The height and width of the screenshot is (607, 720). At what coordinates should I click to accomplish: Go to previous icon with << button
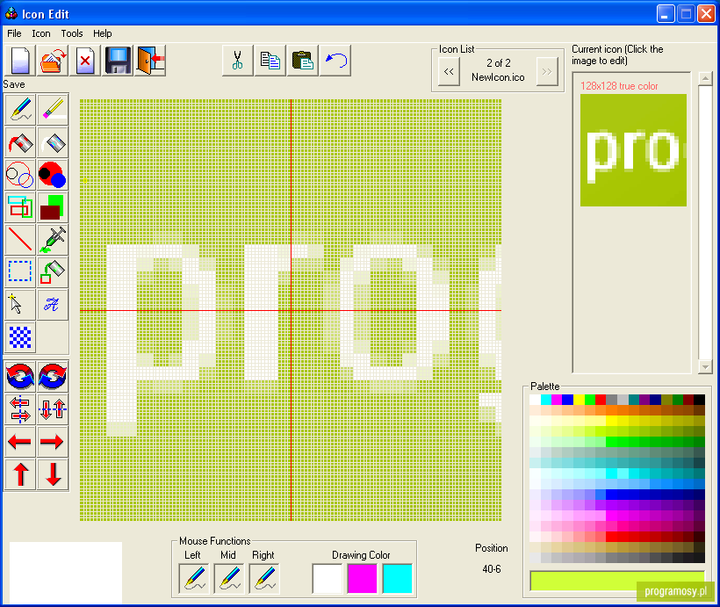[449, 71]
